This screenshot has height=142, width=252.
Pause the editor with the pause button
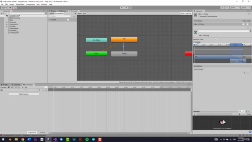[x=126, y=7]
